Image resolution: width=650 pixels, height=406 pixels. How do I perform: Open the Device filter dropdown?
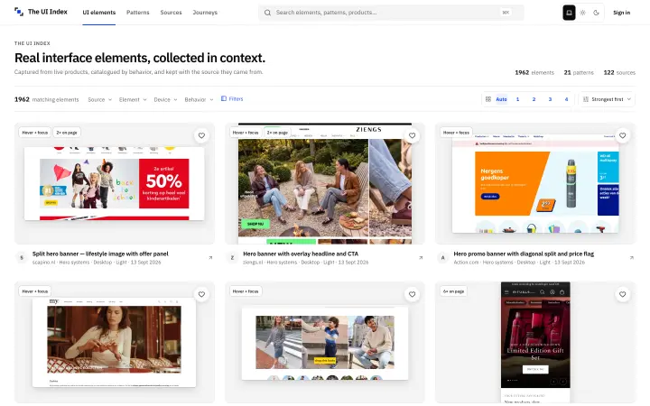pos(165,99)
